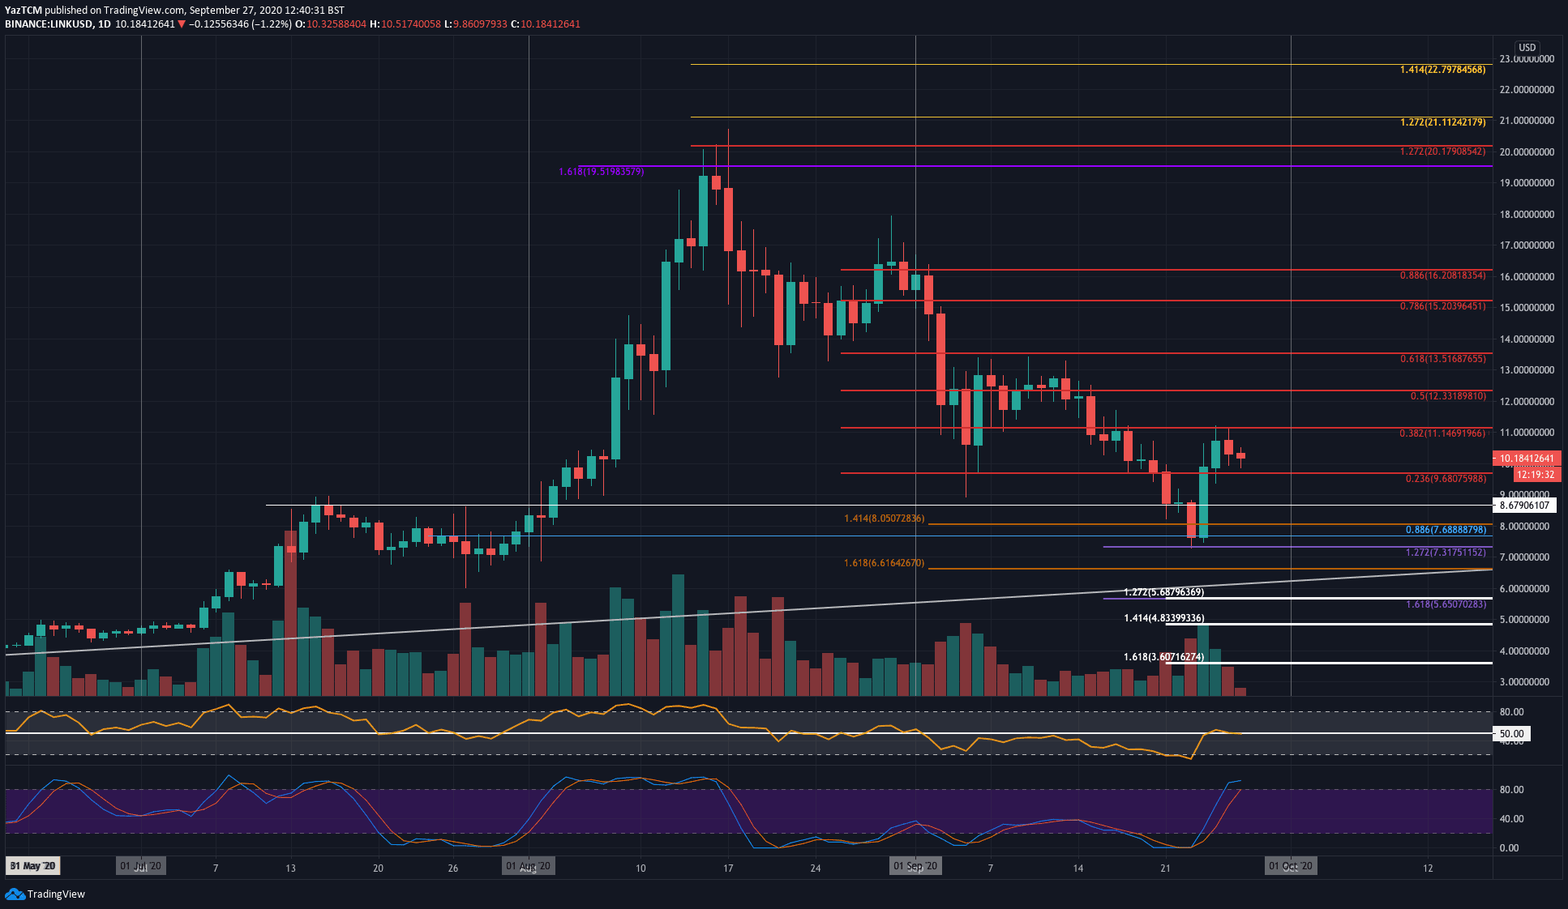1568x909 pixels.
Task: Click the 12:19:32 candle countdown timer
Action: [1536, 475]
